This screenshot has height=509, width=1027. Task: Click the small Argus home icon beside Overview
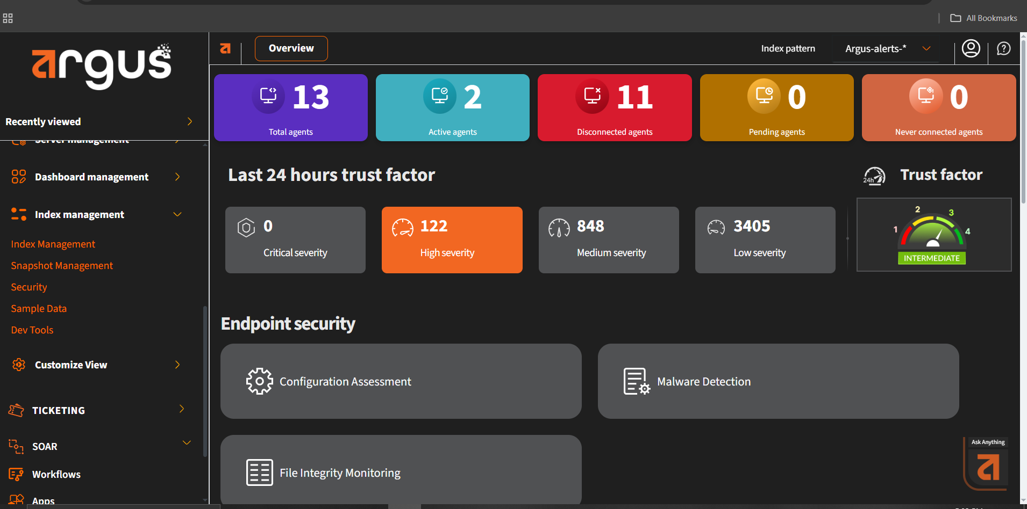tap(225, 49)
